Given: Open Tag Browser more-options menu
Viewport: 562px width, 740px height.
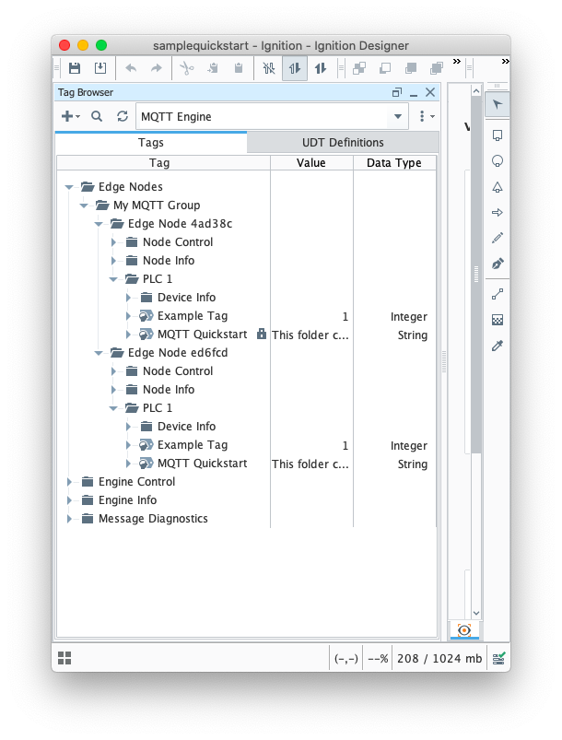Looking at the screenshot, I should coord(427,116).
